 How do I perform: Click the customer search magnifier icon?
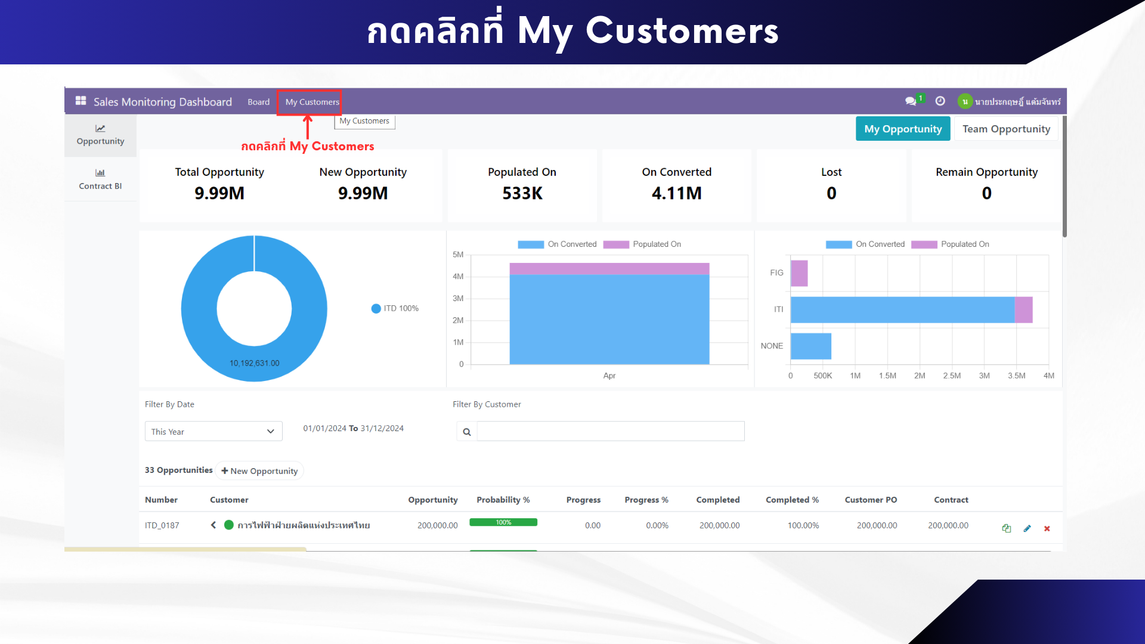[467, 432]
